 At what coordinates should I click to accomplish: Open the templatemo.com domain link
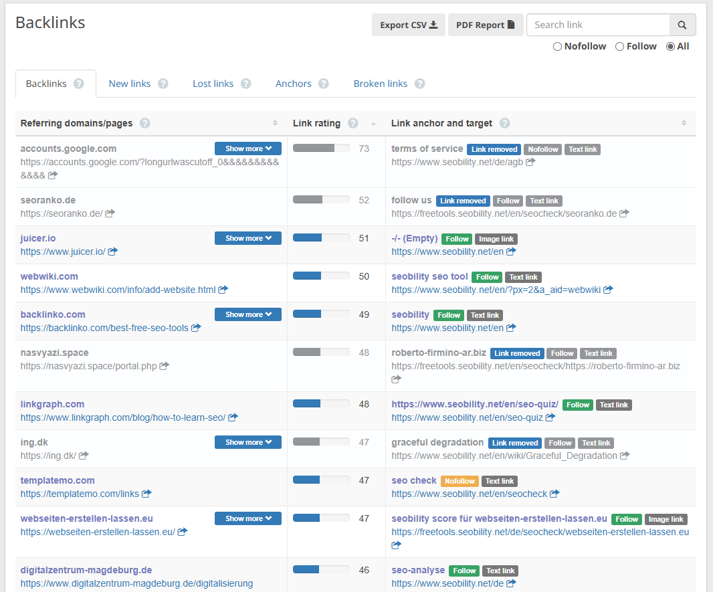(58, 480)
